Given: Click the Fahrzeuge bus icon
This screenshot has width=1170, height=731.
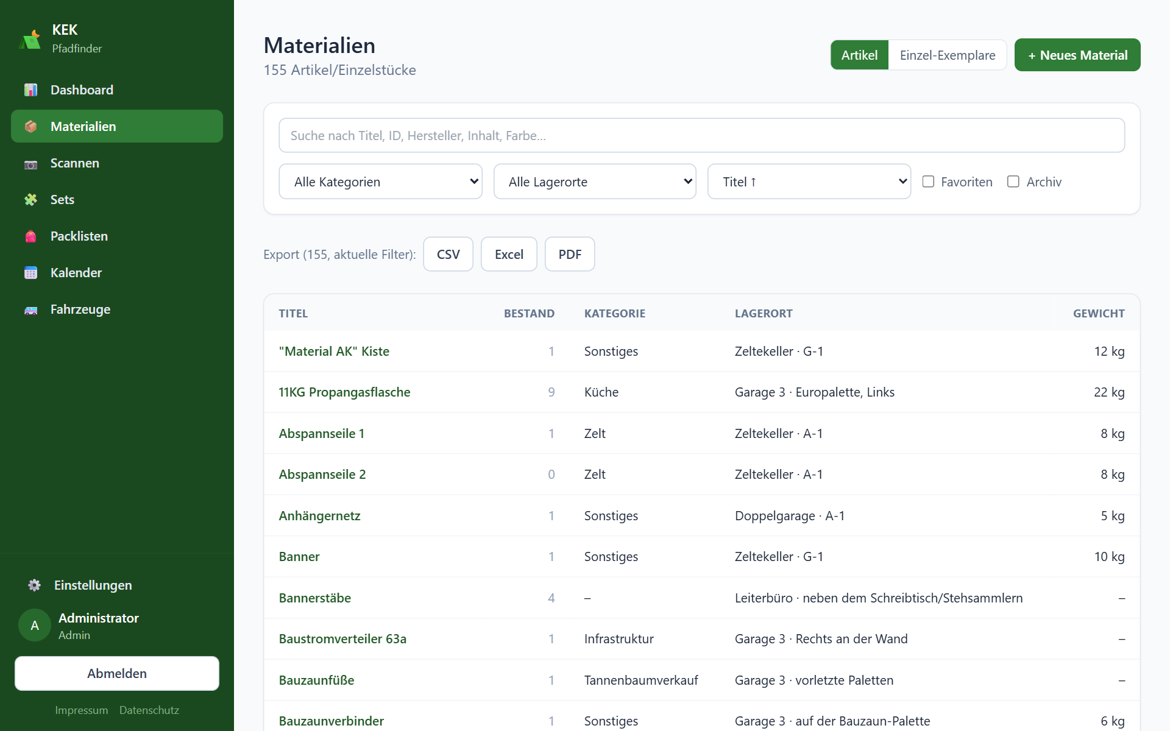Looking at the screenshot, I should click(30, 309).
